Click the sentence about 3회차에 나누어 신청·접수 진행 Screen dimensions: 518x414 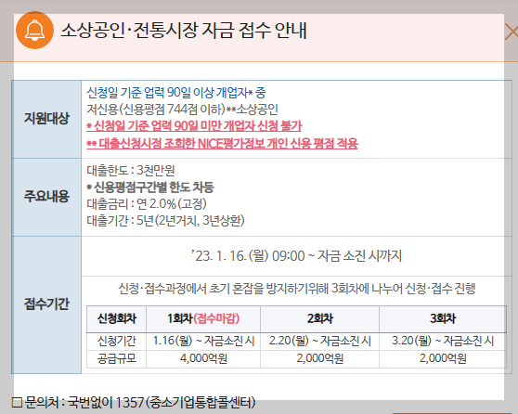coord(296,289)
